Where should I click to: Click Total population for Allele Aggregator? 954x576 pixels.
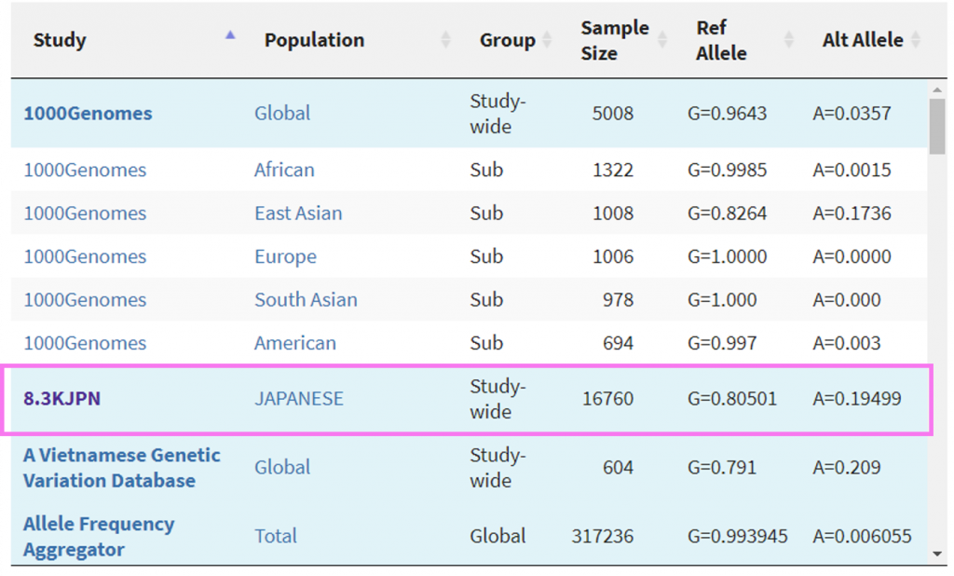pyautogui.click(x=276, y=536)
